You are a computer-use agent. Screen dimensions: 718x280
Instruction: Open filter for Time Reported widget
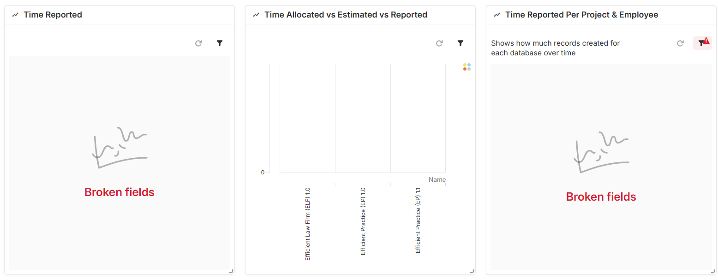coord(220,43)
